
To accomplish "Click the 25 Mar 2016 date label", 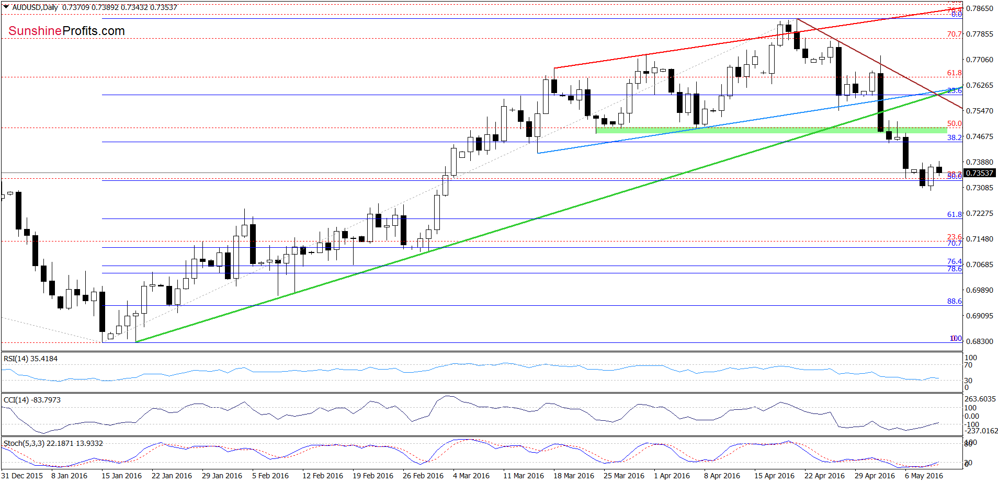I will pos(624,476).
